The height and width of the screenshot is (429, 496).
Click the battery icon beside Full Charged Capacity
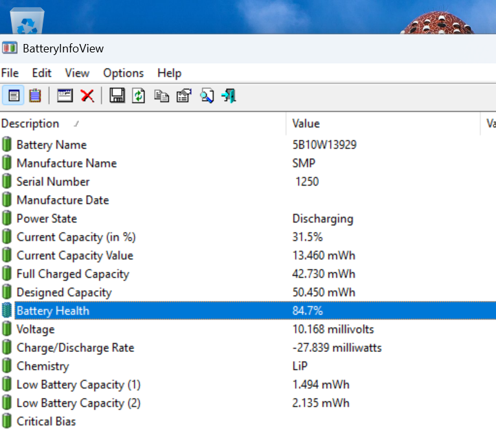coord(6,274)
